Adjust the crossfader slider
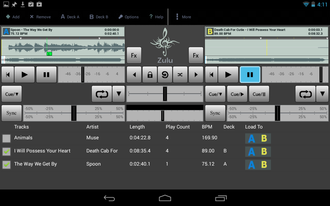Viewport: 330px width, 206px height. tap(165, 94)
